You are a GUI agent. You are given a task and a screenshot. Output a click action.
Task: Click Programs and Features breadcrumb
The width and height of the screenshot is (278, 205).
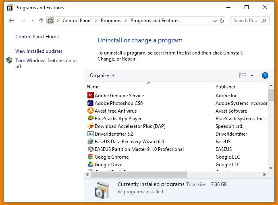pyautogui.click(x=155, y=21)
